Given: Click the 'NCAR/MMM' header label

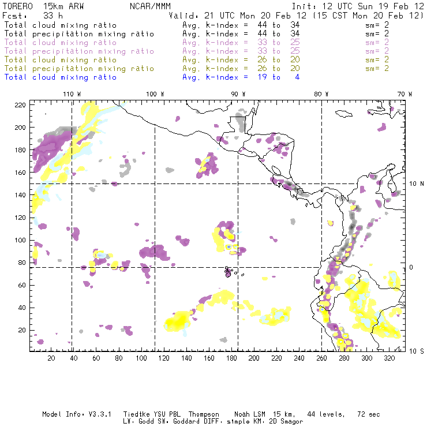Looking at the screenshot, I should [151, 6].
